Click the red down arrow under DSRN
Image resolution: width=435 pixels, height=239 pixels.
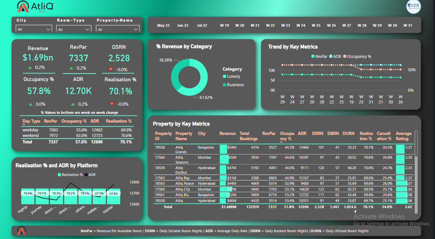tap(111, 69)
